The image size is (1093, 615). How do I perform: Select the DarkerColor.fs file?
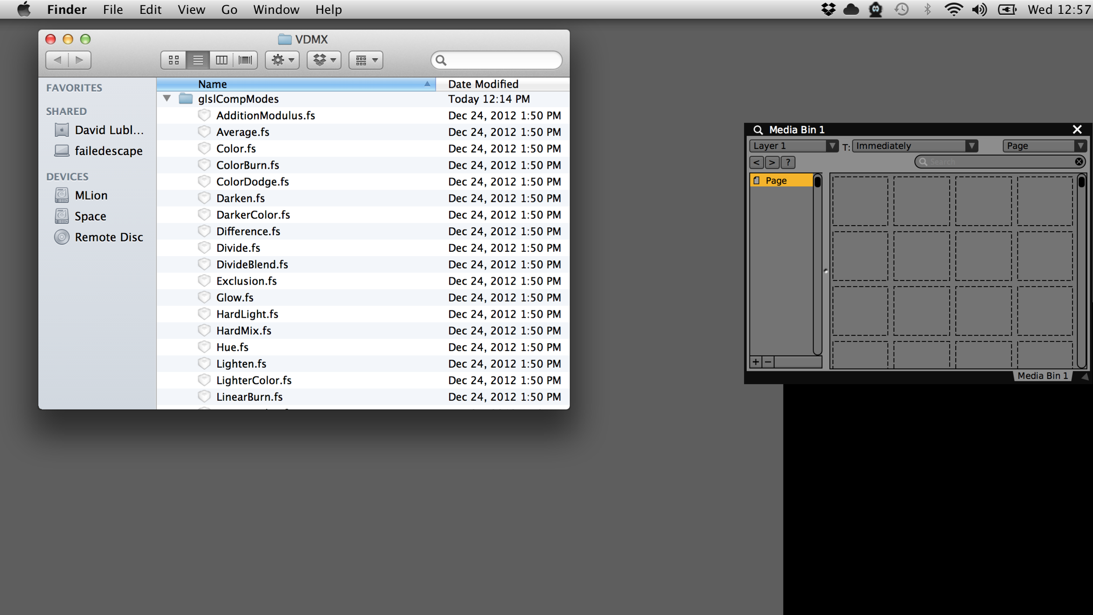[x=363, y=215]
